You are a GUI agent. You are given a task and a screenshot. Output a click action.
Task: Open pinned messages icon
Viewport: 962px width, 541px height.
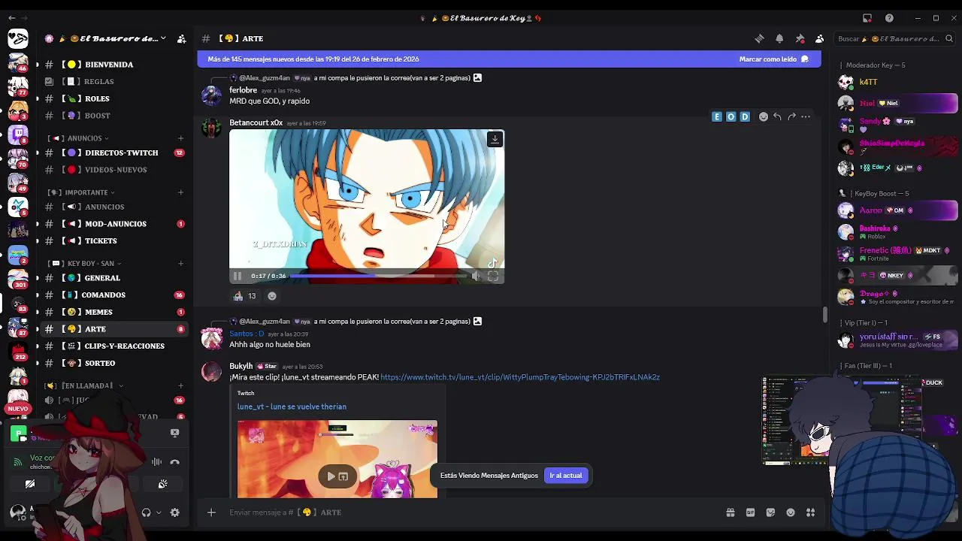800,38
